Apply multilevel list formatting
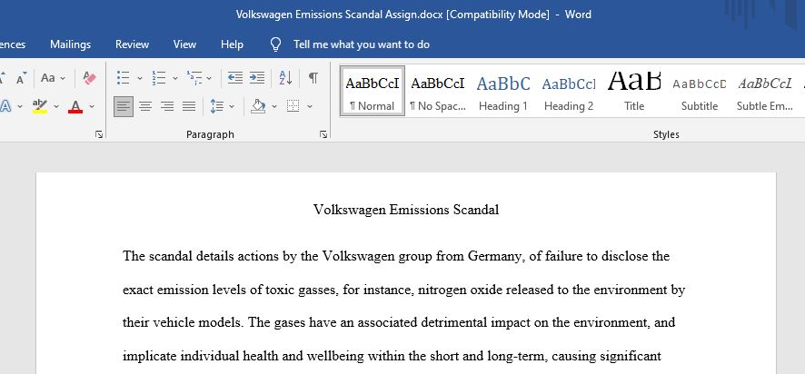 [194, 78]
